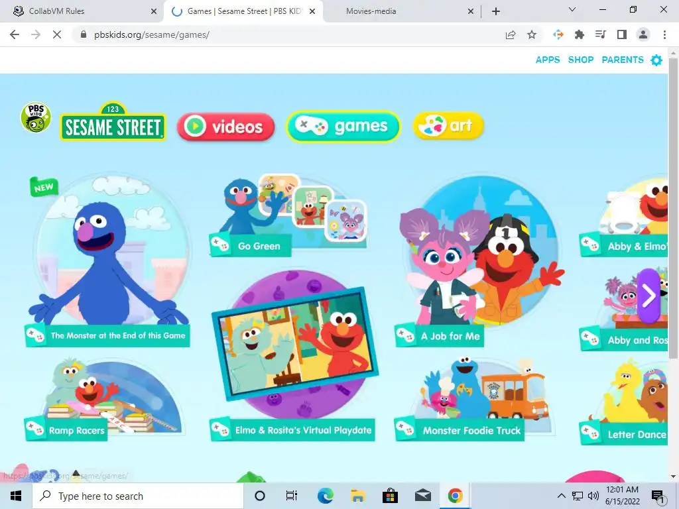Open the Extensions puzzle piece menu
Image resolution: width=679 pixels, height=509 pixels.
coord(580,34)
